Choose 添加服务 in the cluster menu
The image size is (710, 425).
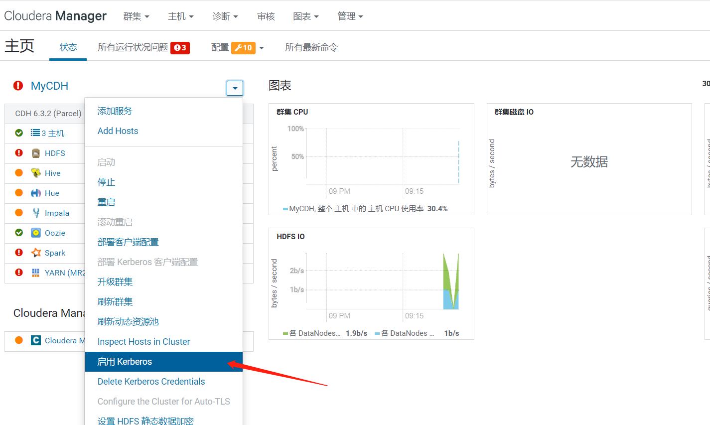point(115,111)
